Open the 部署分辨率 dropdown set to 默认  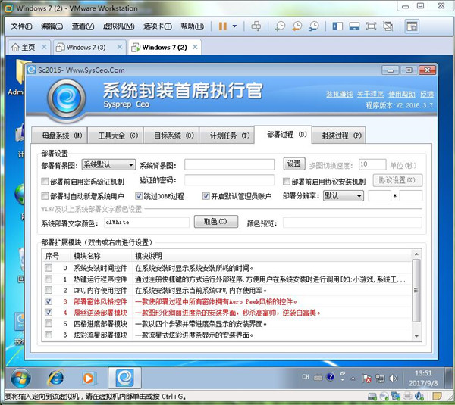344,196
